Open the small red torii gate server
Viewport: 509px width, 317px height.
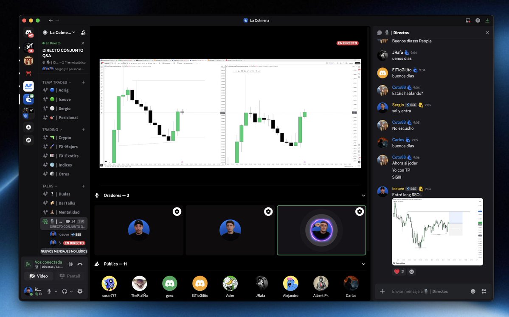[x=28, y=74]
